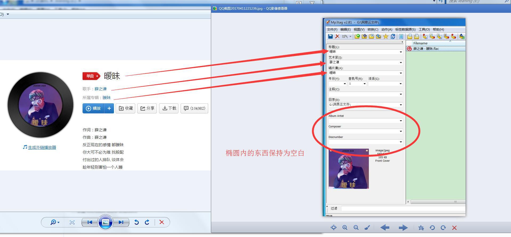Click the replace text 'Aa' actions icon in Mp3tag
511x237 pixels.
(x=462, y=36)
